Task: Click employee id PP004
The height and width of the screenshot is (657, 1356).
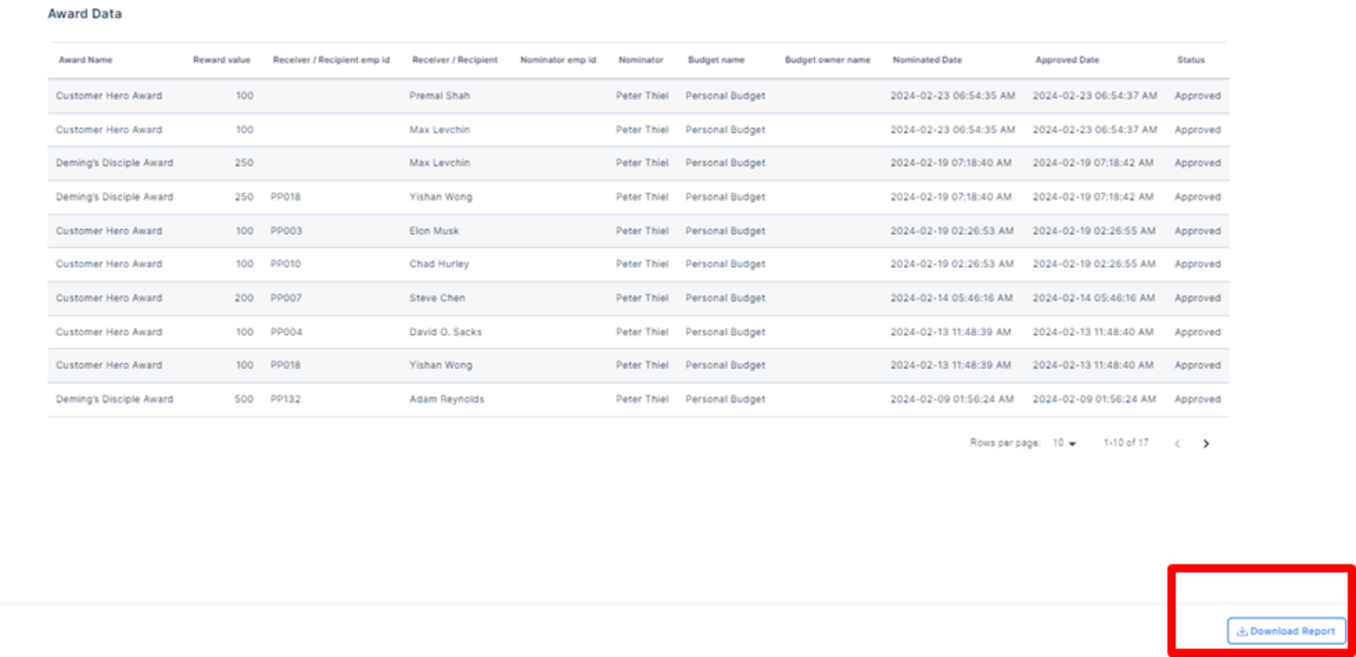Action: tap(286, 332)
